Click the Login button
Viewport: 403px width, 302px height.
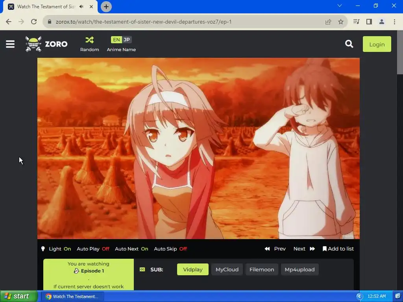pyautogui.click(x=377, y=44)
